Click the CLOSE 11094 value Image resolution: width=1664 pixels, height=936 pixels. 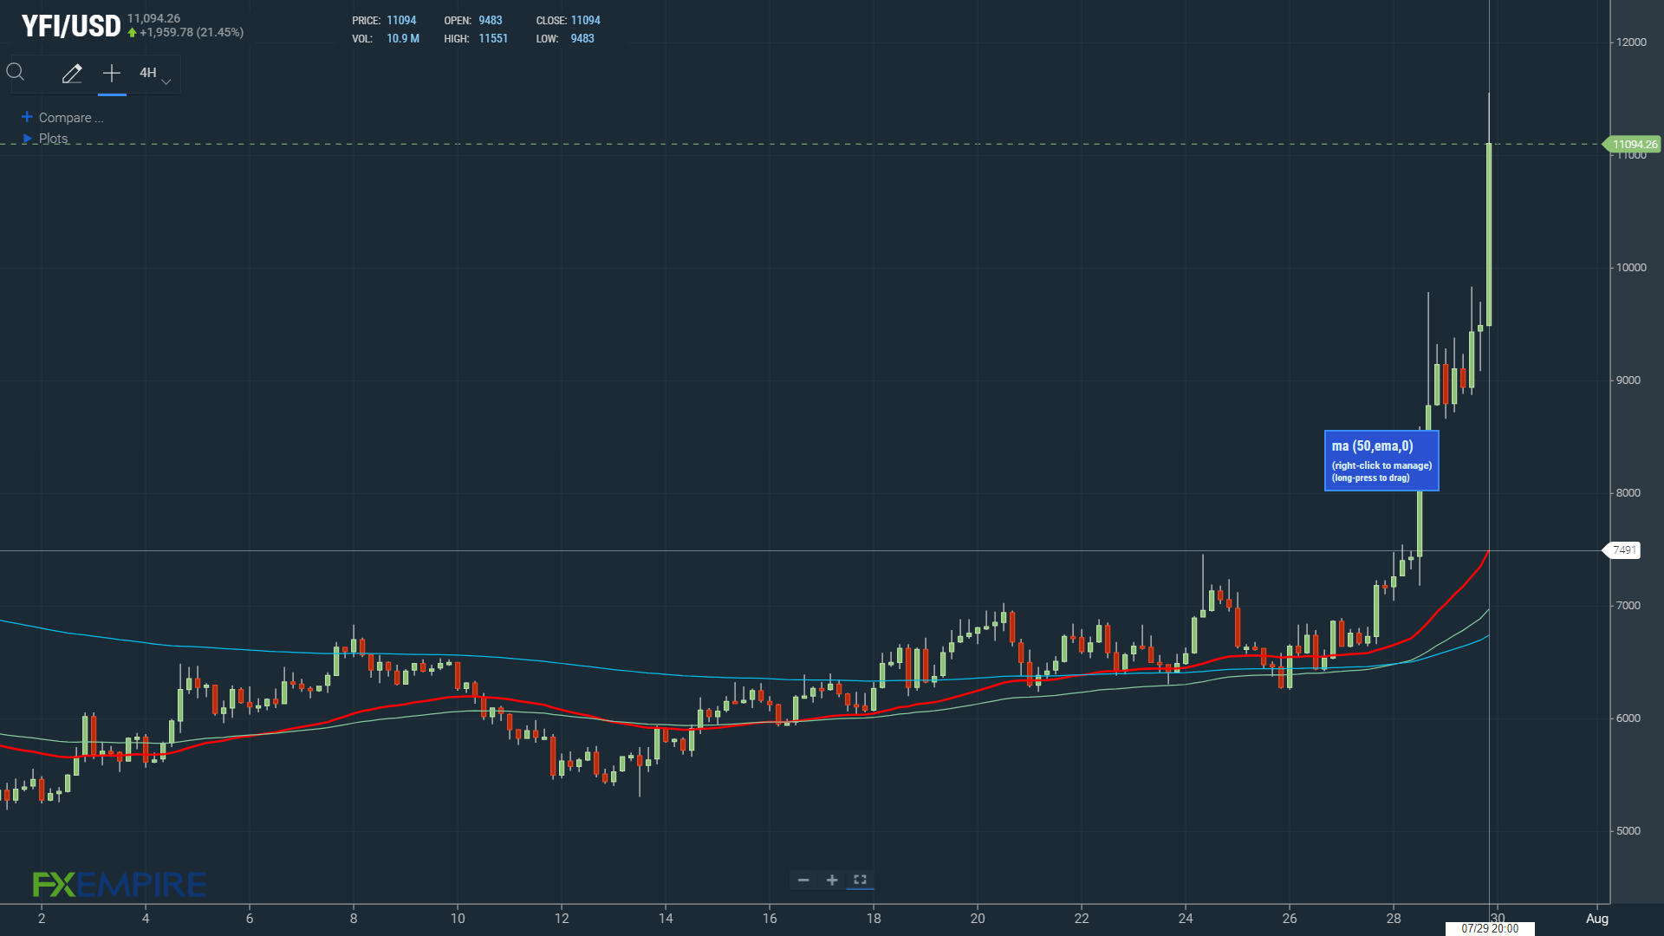[x=586, y=20]
